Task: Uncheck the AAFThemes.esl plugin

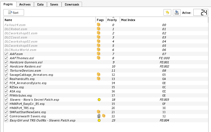Action: point(6,58)
